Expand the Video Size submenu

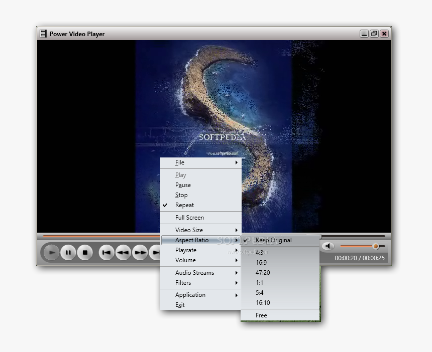[x=201, y=230]
